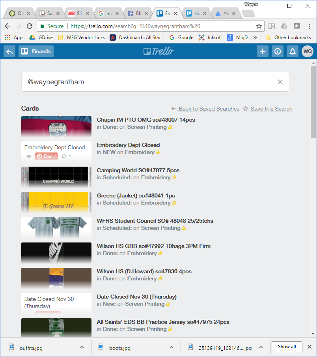The height and width of the screenshot is (357, 317).
Task: Click the Trello logo to go home
Action: tap(158, 51)
